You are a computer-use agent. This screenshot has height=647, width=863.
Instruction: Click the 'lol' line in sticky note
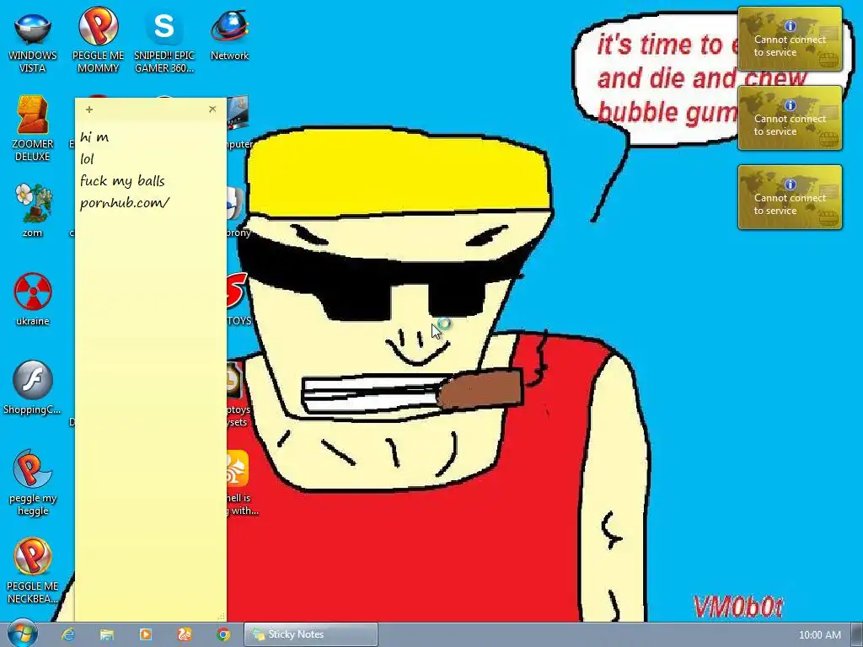87,159
